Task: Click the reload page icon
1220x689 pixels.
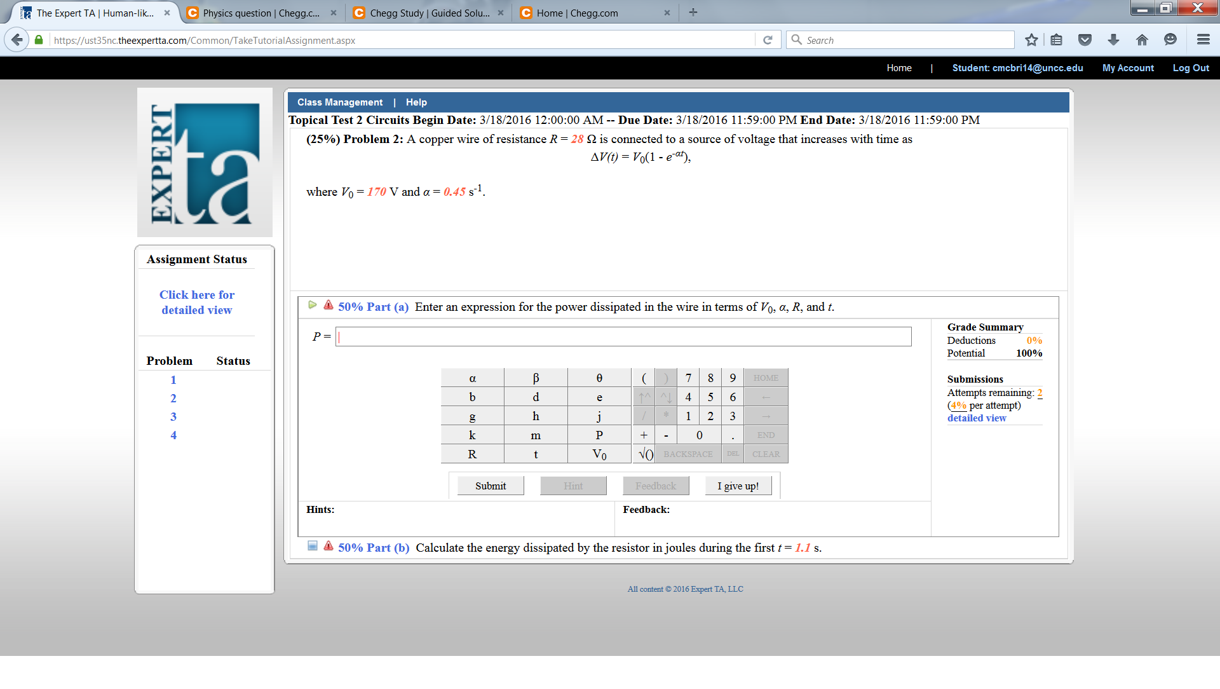Action: pos(768,40)
